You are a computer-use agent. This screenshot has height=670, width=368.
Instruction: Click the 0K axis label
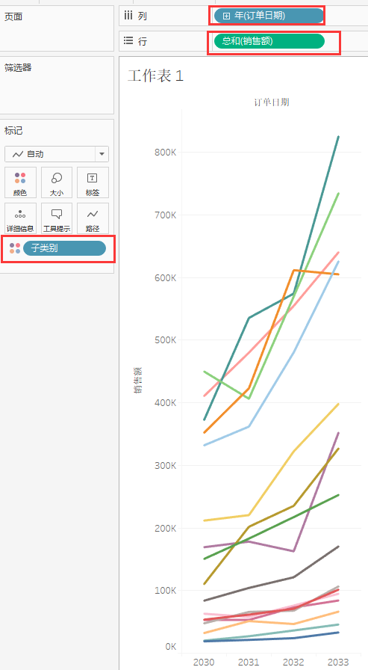[x=171, y=647]
